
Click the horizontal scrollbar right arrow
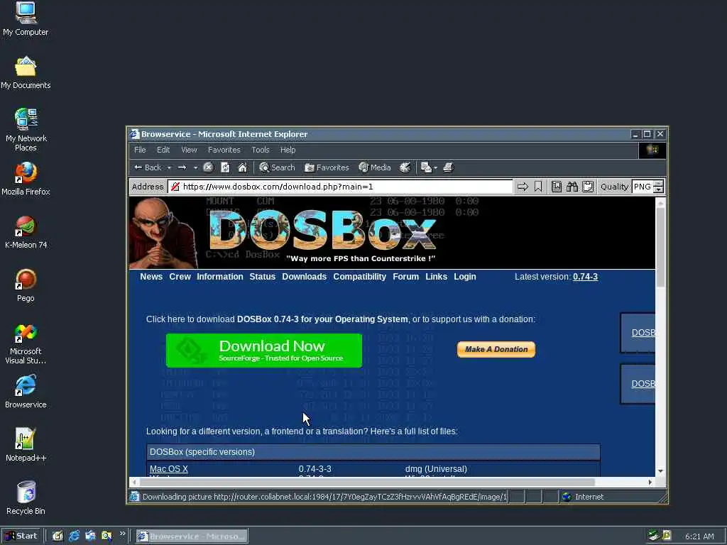coord(650,482)
